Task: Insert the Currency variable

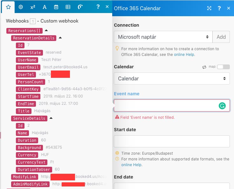Action: [x=27, y=155]
